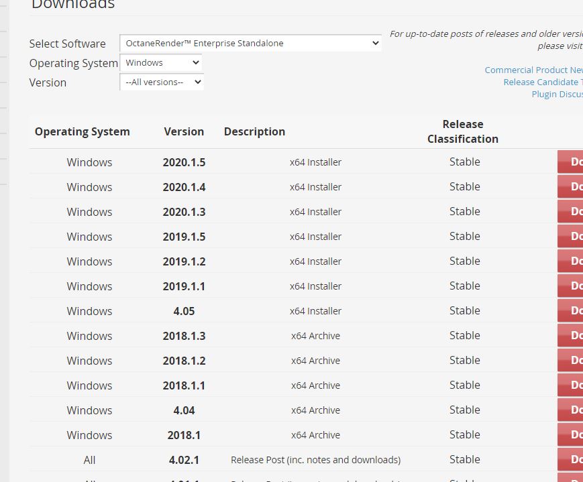This screenshot has height=482, width=583.
Task: Download version 4.04 archive
Action: [570, 410]
